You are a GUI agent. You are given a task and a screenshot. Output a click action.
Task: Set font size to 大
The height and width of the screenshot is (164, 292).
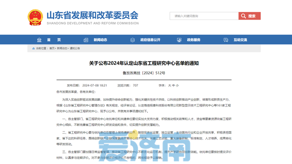tap(169, 85)
